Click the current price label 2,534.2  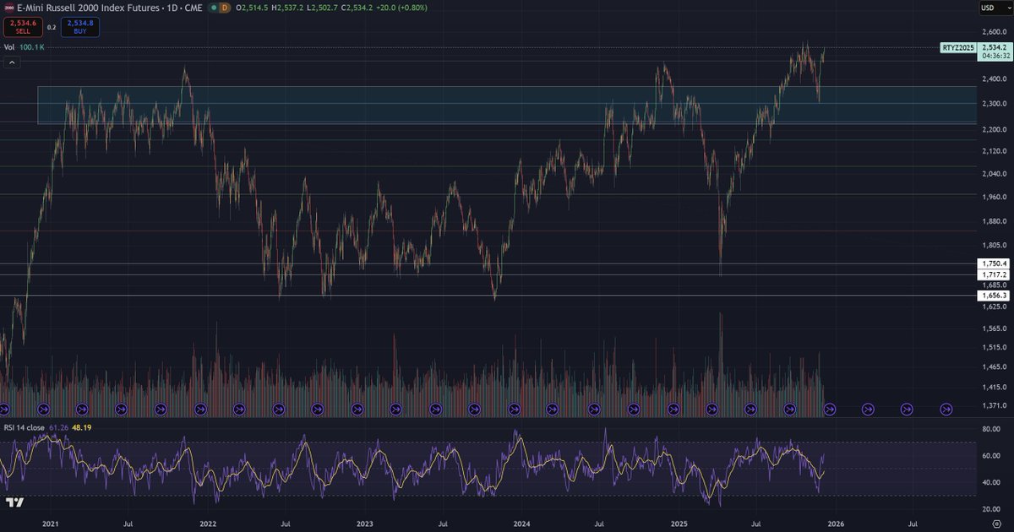coord(994,48)
